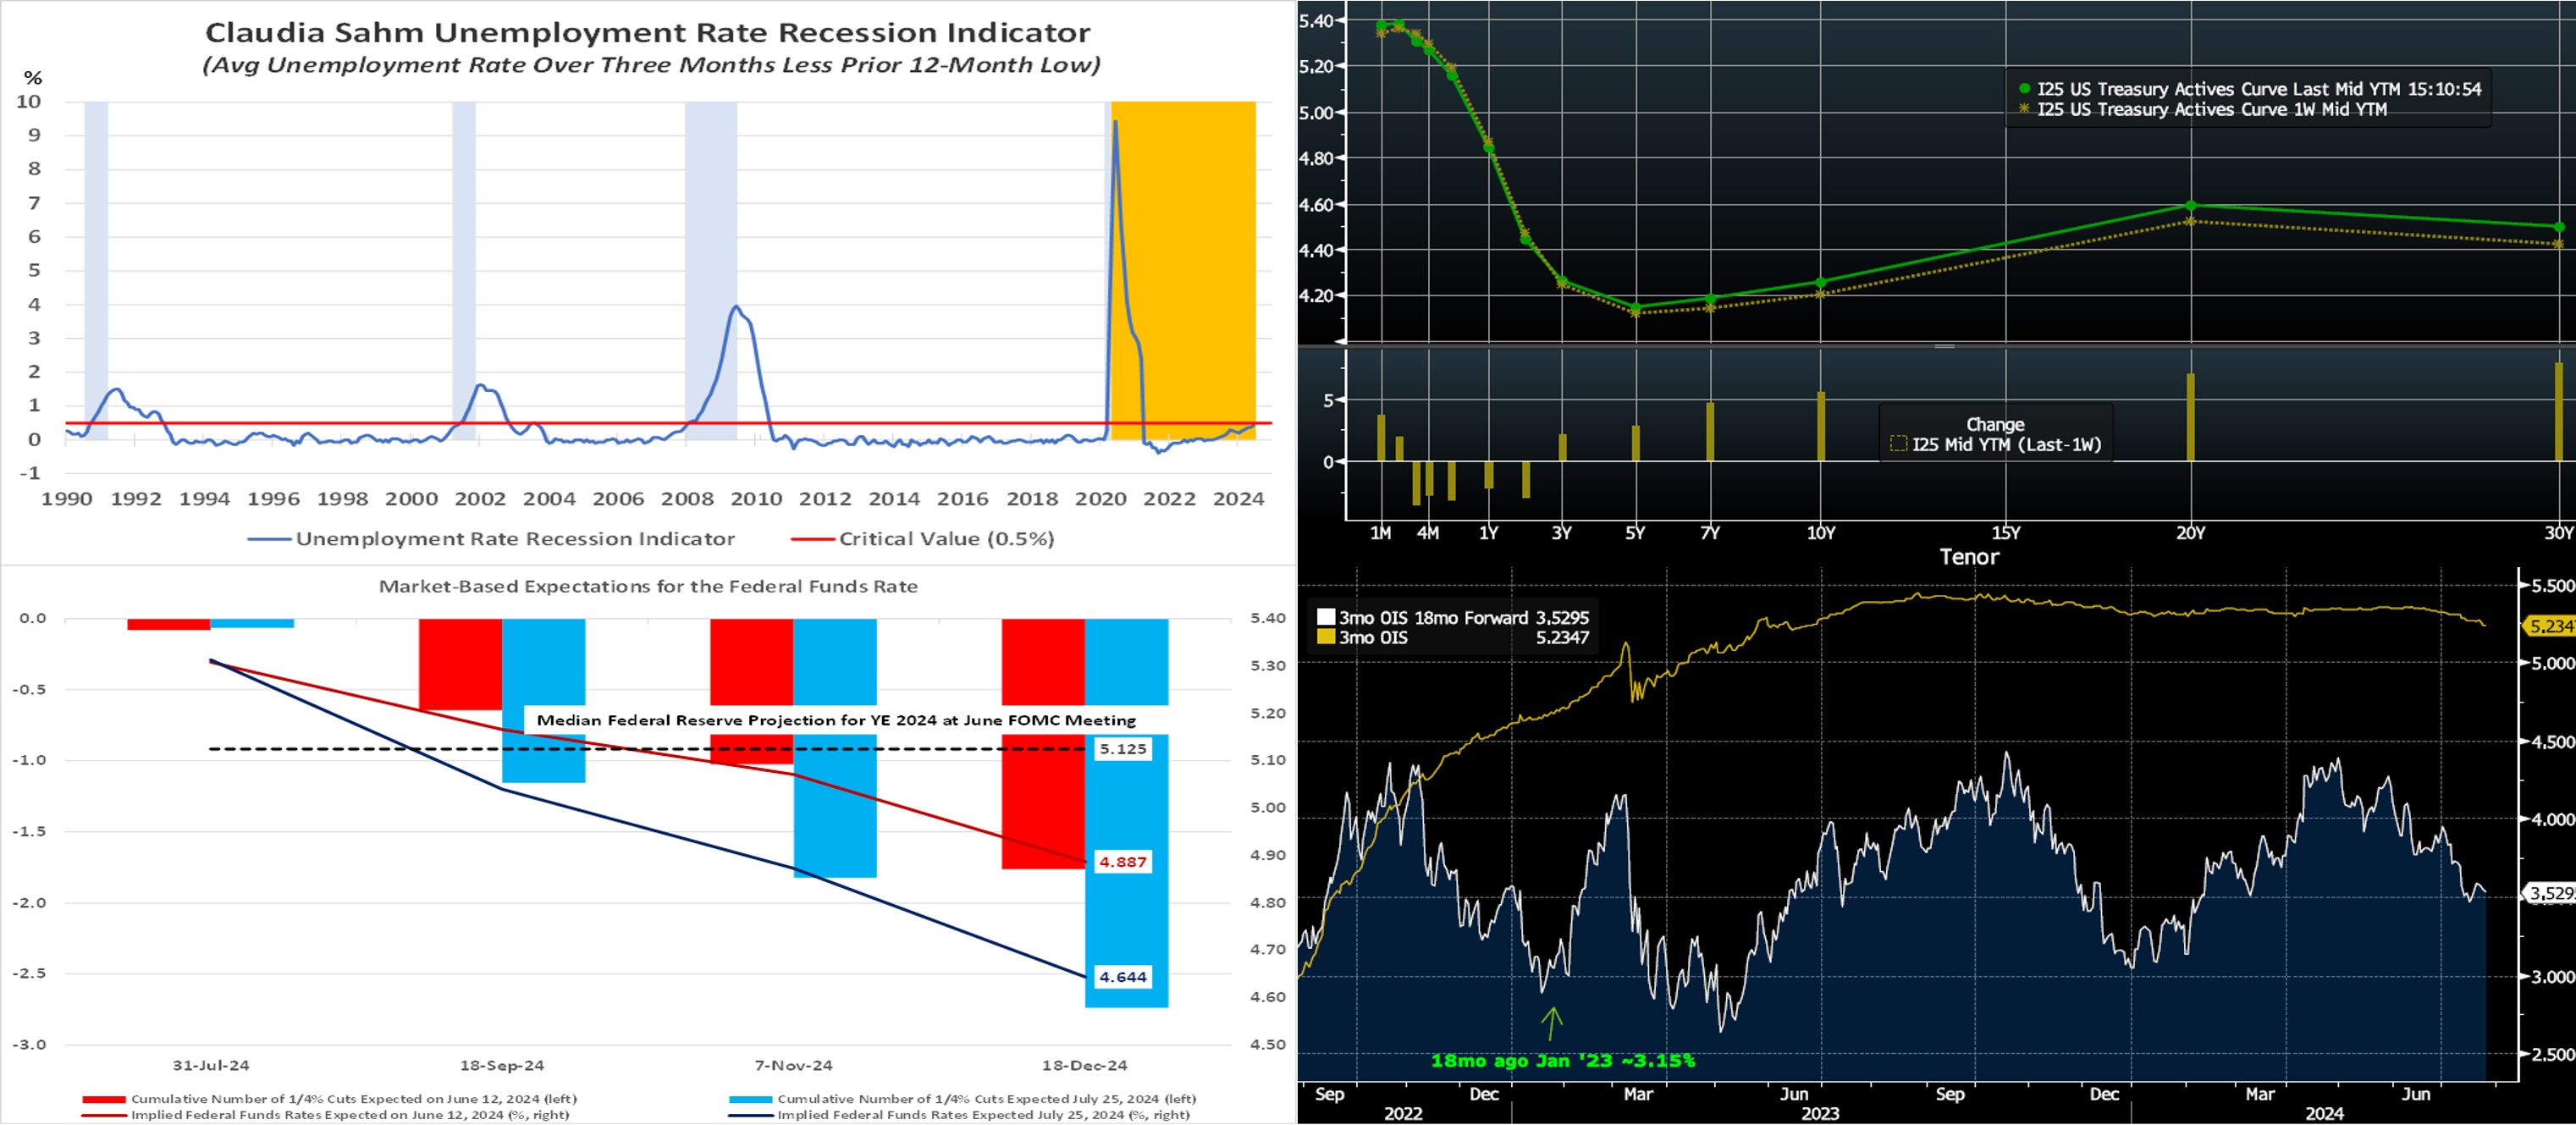Screen dimensions: 2576x1125
Task: Click the red 4.887 data label
Action: coord(1122,862)
